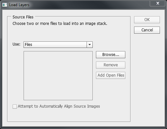Screen dimensions: 167x129
Task: Click Browse... to pick source files
Action: tap(110, 55)
